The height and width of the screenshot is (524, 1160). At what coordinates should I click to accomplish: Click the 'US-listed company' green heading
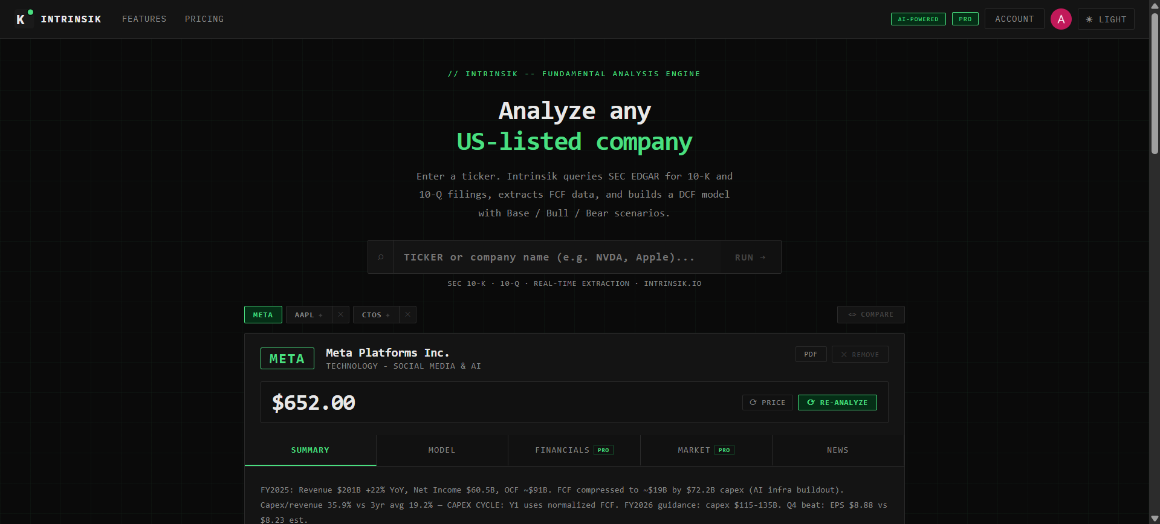coord(574,142)
